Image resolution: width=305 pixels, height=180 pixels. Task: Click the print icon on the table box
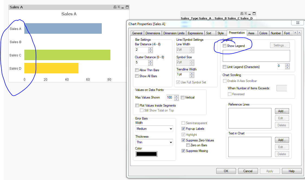[242, 13]
